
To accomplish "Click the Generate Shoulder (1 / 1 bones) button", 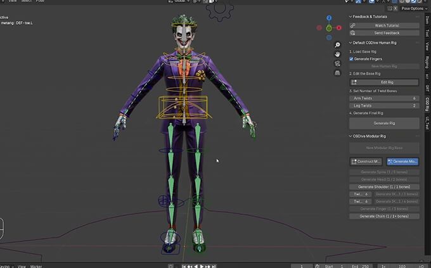I will (x=384, y=187).
